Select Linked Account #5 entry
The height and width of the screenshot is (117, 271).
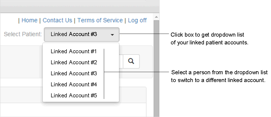click(74, 95)
